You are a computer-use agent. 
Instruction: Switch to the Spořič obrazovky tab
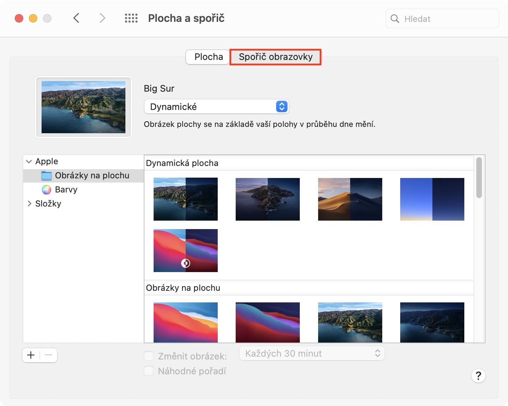pos(275,57)
